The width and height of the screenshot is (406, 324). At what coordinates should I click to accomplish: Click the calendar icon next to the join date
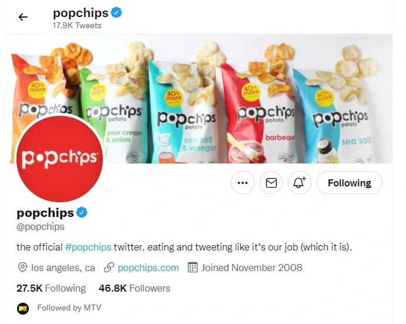[x=192, y=268]
